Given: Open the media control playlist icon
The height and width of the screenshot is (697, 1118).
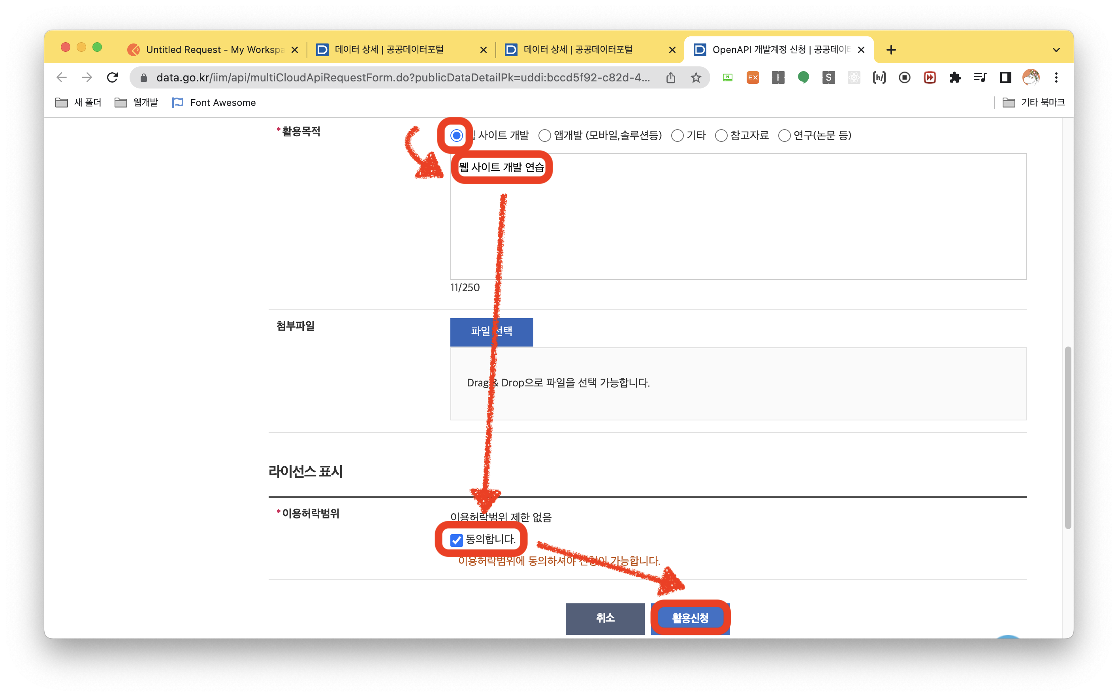Looking at the screenshot, I should (x=980, y=77).
